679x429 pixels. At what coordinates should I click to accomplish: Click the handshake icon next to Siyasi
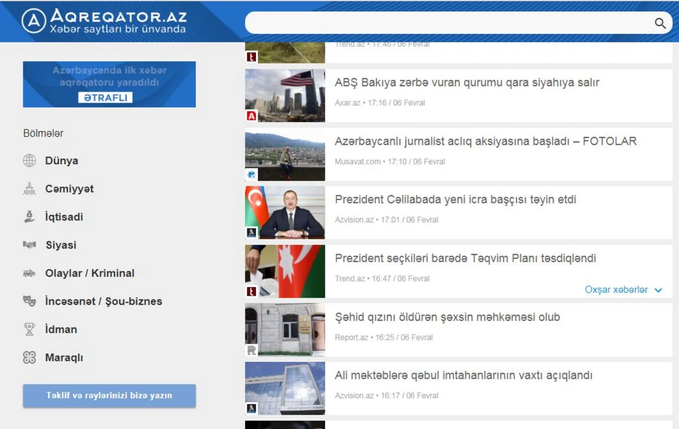[29, 245]
